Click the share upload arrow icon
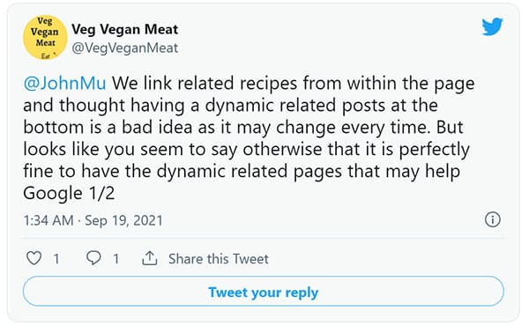Viewport: 529px width, 326px height. pyautogui.click(x=150, y=258)
